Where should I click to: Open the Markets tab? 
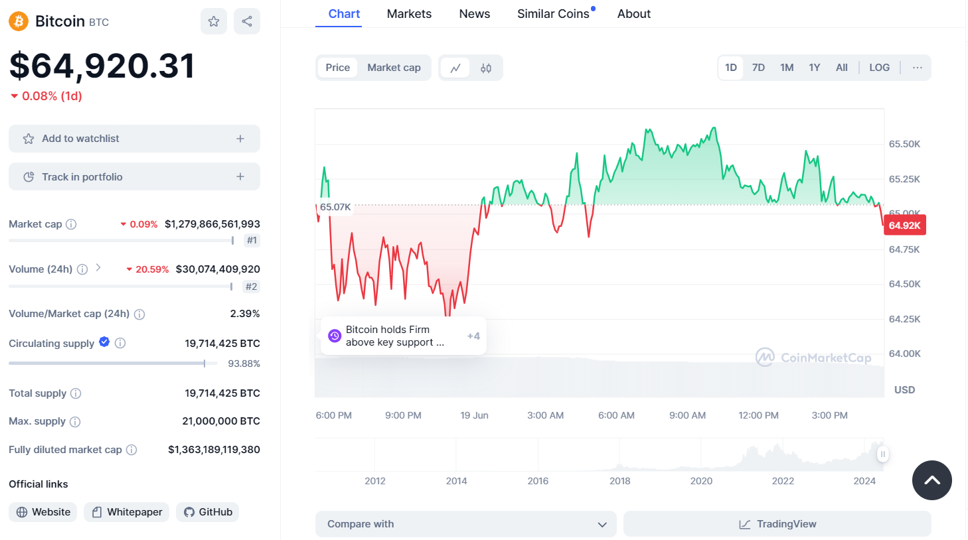coord(409,14)
